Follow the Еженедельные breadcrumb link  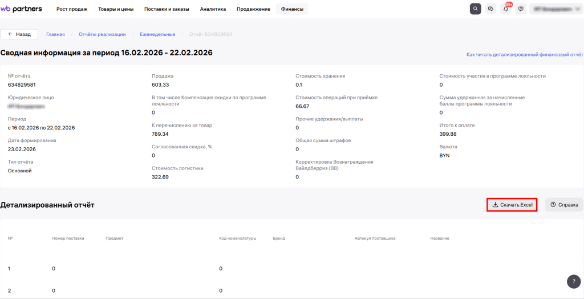click(x=157, y=34)
